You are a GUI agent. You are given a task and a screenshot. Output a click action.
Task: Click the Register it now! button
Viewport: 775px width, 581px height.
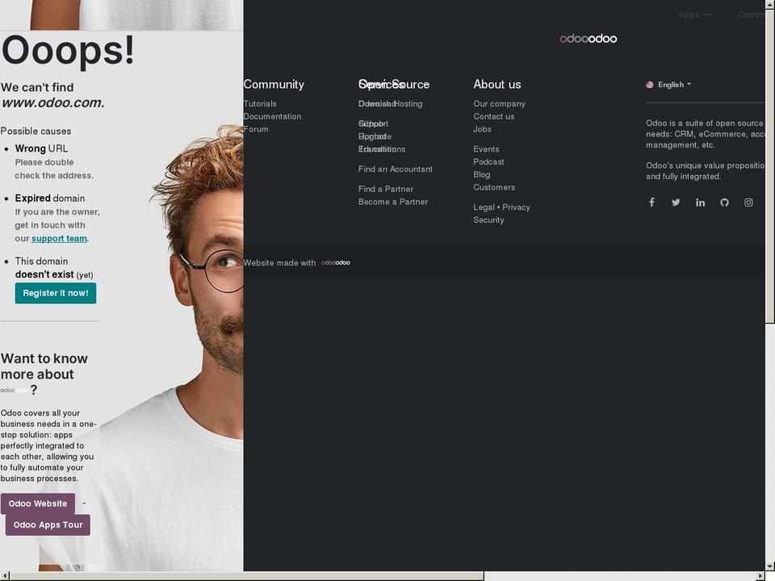pyautogui.click(x=56, y=293)
